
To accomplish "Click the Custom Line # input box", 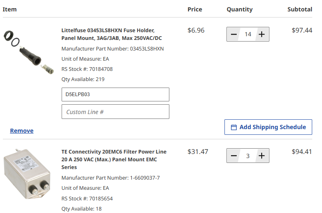I will (115, 112).
